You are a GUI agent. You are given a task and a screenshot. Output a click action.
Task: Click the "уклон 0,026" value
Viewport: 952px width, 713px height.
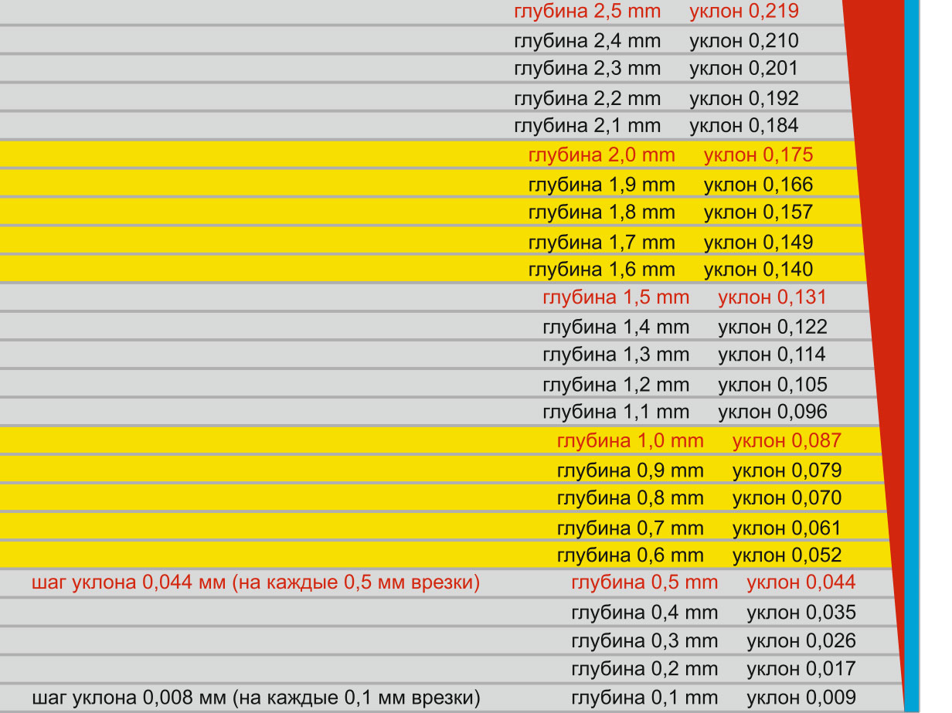click(x=801, y=640)
